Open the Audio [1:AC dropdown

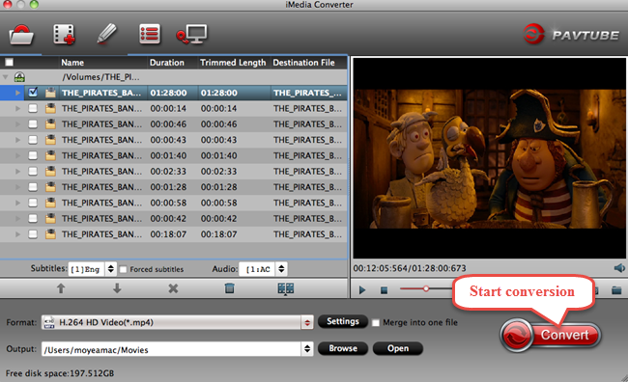(x=263, y=269)
